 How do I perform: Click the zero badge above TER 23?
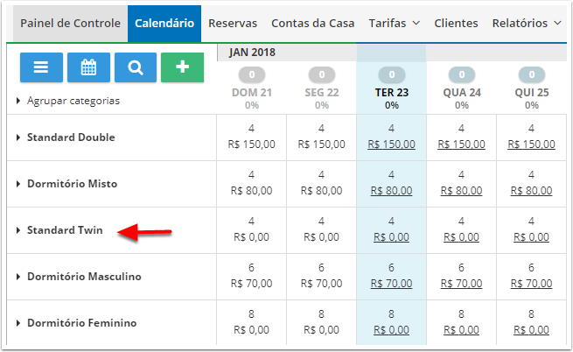click(391, 75)
